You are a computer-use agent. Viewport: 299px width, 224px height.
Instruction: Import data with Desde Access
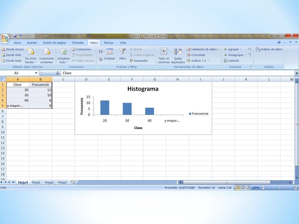pyautogui.click(x=13, y=49)
